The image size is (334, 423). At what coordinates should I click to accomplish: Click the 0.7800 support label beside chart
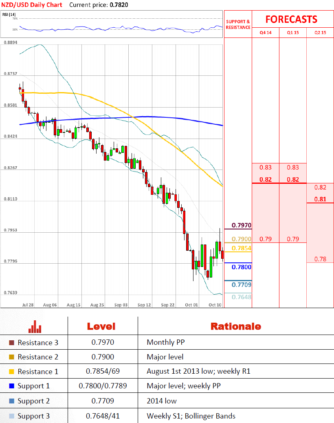pos(241,267)
